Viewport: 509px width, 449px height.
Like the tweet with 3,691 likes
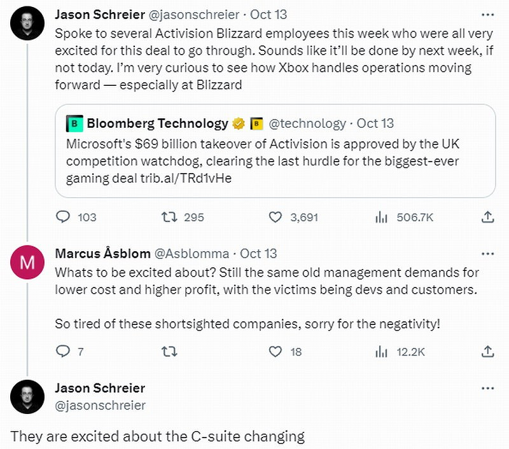[x=275, y=217]
